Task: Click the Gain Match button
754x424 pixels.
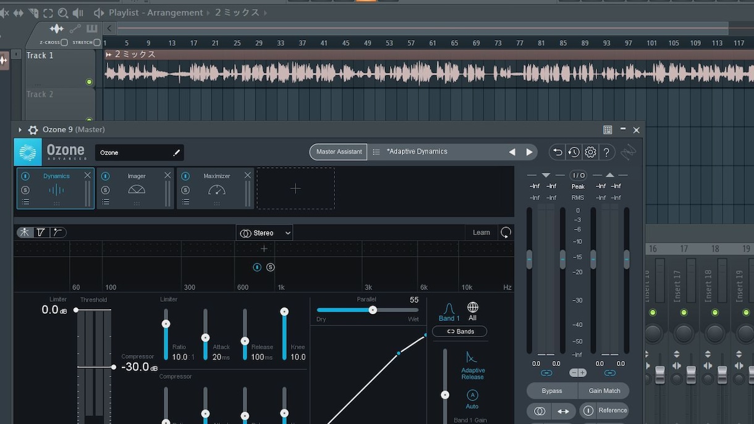Action: click(x=604, y=391)
